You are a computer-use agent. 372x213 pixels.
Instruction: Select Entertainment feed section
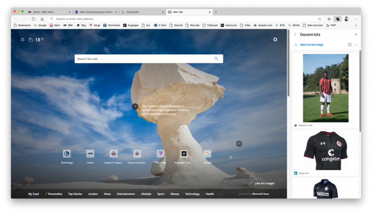[126, 194]
